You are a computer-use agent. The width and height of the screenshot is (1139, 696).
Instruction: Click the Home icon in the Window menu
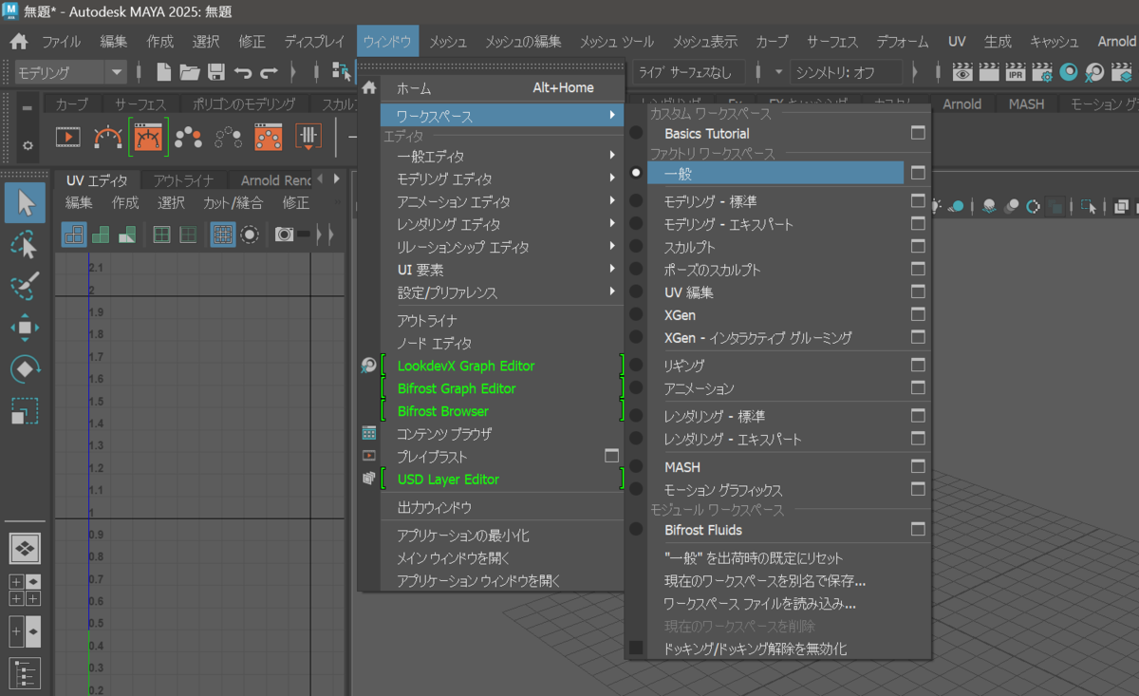point(367,85)
